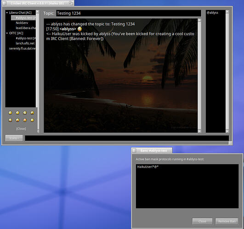The image size is (244, 229).
Task: Insert the open-mouth angry-brow emoticon
Action: (32, 112)
